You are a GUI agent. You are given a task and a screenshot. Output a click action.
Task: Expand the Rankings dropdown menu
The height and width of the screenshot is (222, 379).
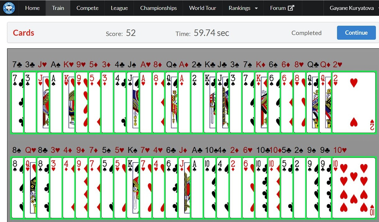tap(243, 8)
